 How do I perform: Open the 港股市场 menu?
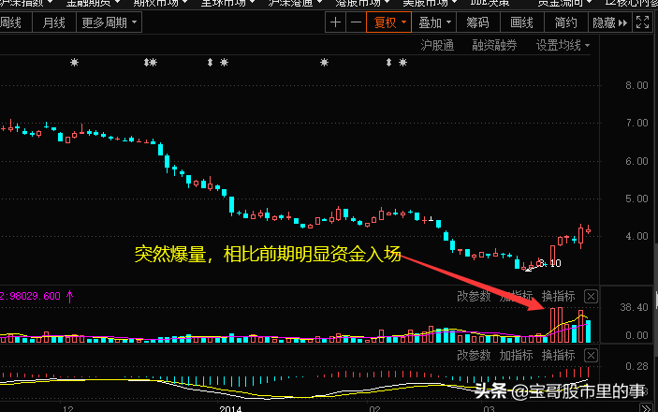tap(362, 3)
